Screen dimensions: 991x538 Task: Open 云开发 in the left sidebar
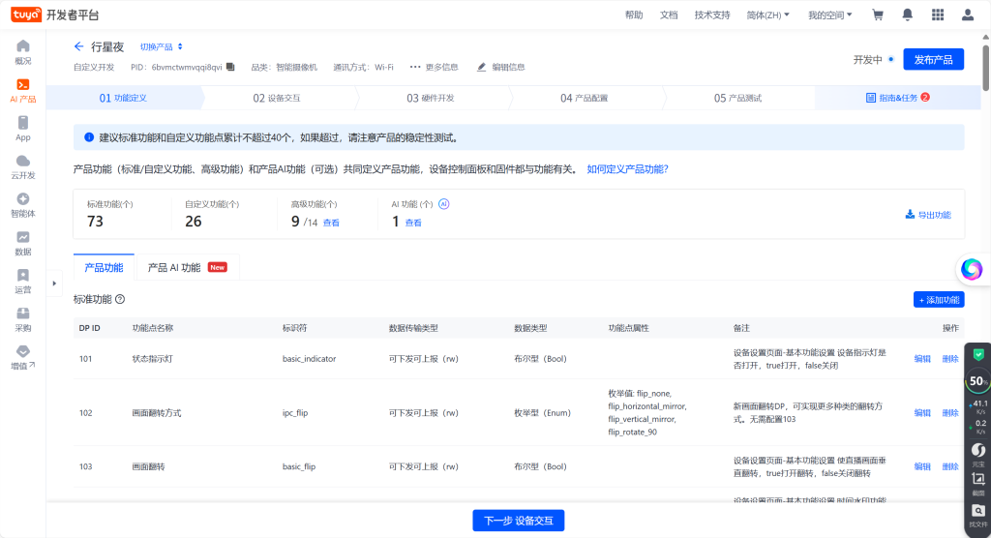pyautogui.click(x=23, y=166)
